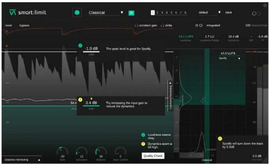269x164 pixels.
Task: Click the 0.0 dB Out Gain value
Action: pyautogui.click(x=257, y=156)
